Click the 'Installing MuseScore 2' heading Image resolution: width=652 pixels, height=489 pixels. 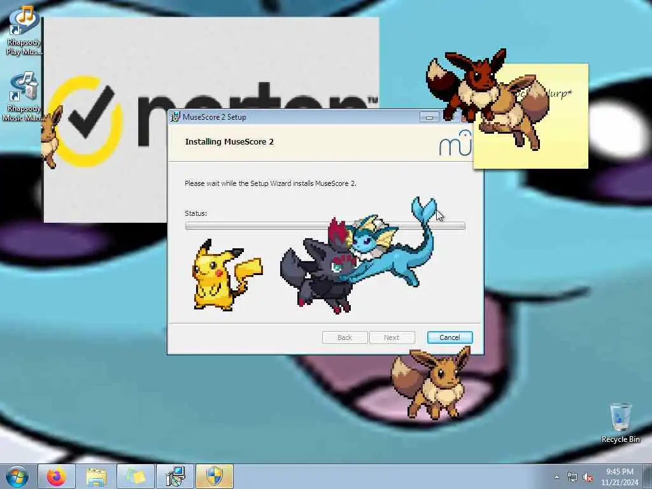pos(229,142)
